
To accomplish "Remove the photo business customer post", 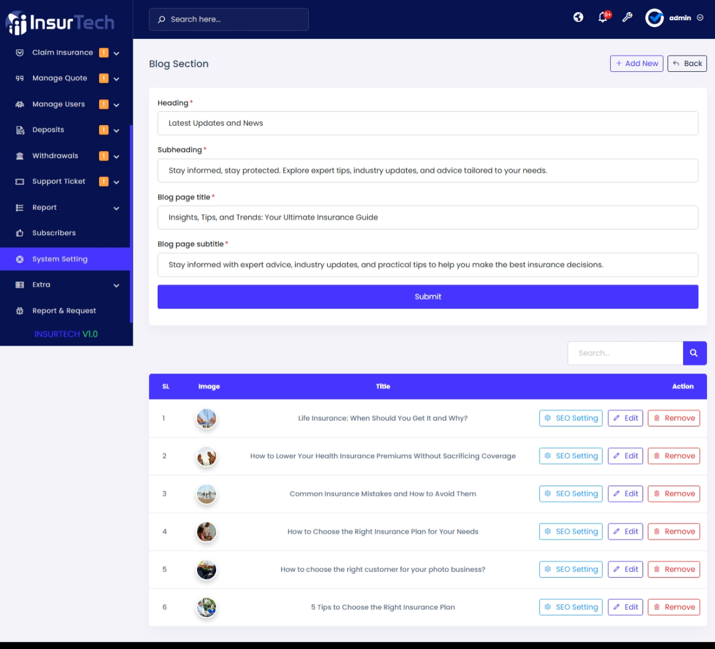I will click(674, 570).
